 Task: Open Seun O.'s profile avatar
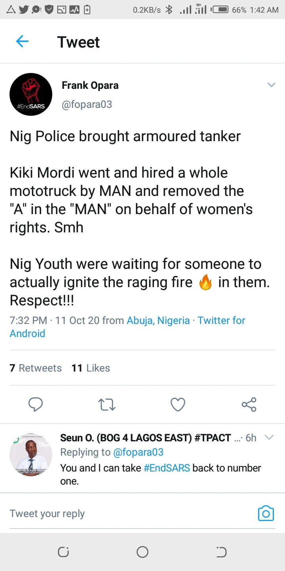pos(31,454)
